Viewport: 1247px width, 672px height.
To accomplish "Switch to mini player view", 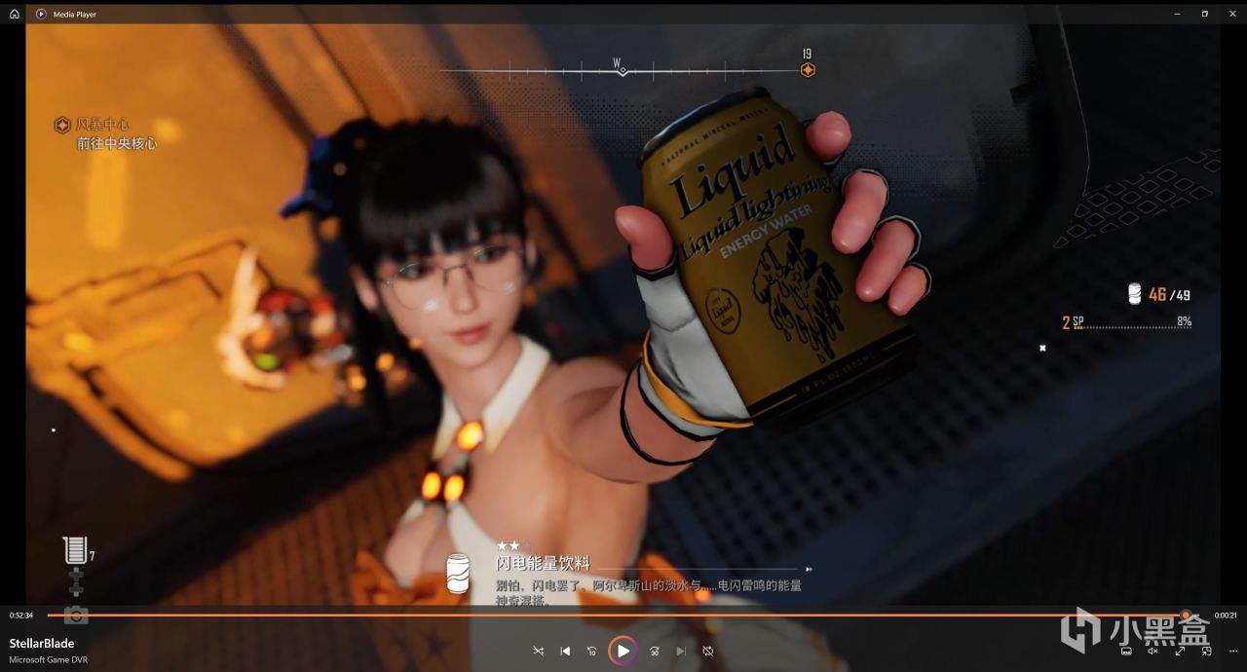I will click(x=1206, y=651).
